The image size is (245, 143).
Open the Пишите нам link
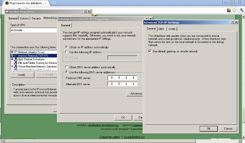pyautogui.click(x=109, y=137)
